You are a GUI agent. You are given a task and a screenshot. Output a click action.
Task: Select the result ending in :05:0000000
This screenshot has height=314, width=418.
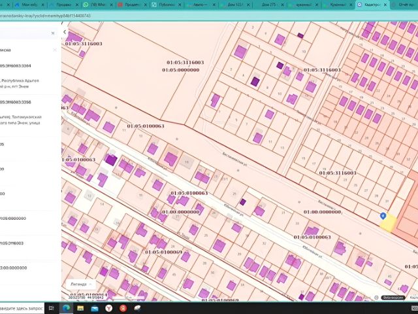pos(13,218)
